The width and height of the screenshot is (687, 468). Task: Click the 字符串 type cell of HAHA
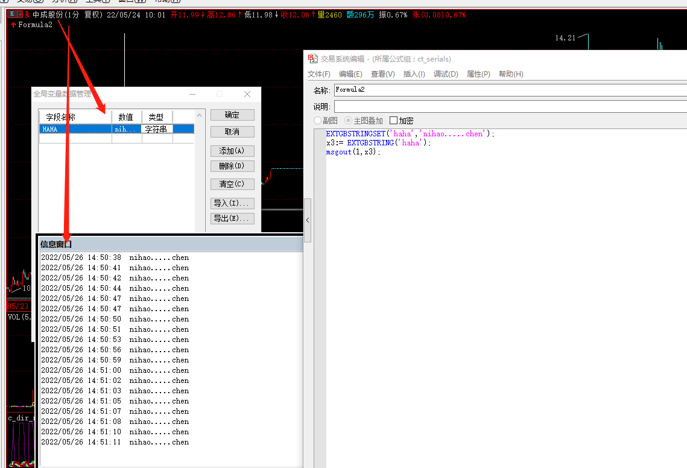156,129
